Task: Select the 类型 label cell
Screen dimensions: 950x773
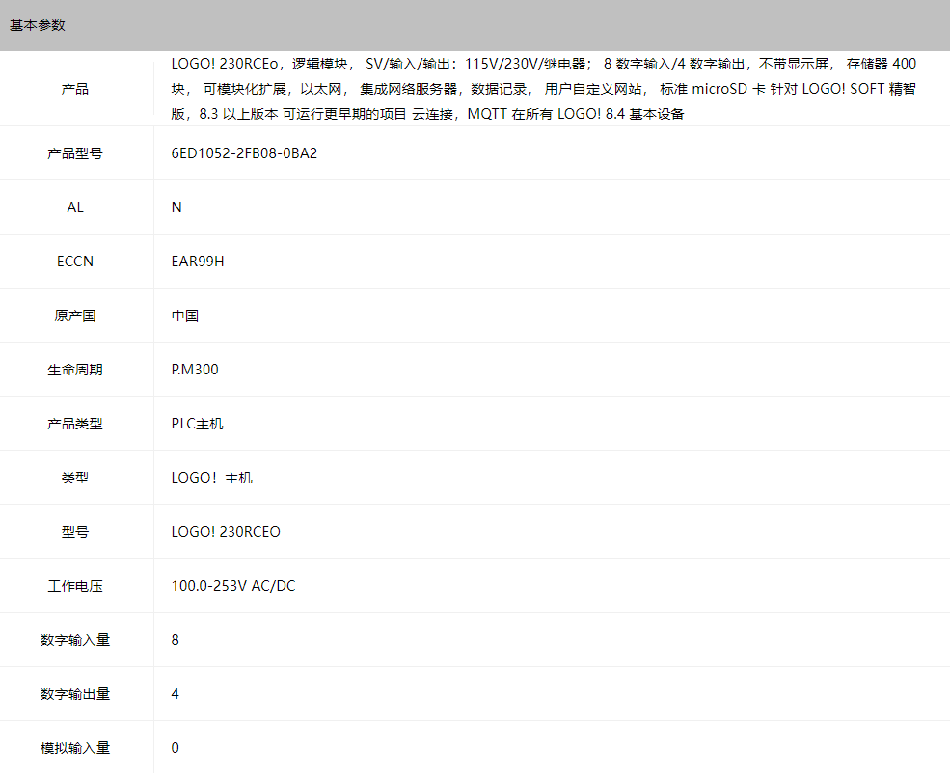Action: pyautogui.click(x=75, y=478)
